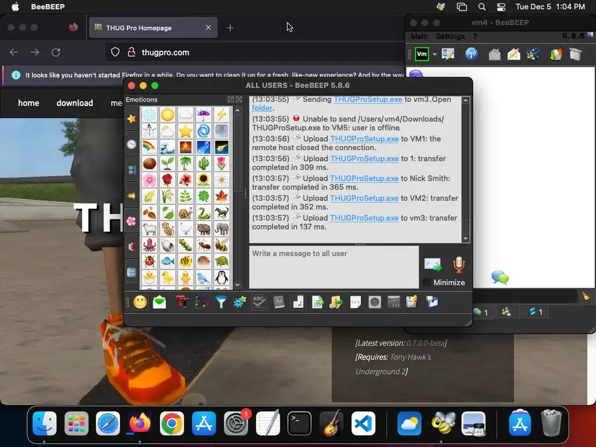Click the blue broadcast antenna icon

pos(471,54)
